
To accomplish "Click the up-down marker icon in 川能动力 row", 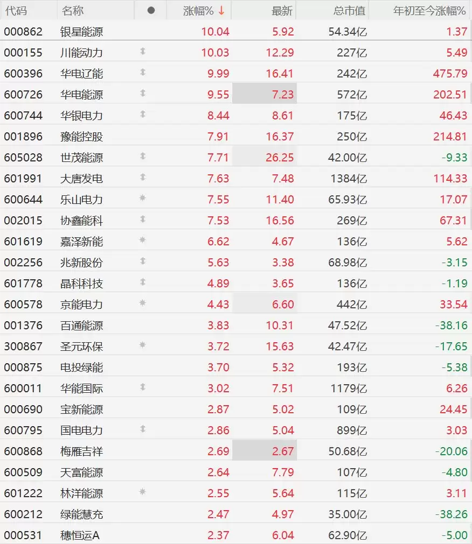I will (143, 51).
